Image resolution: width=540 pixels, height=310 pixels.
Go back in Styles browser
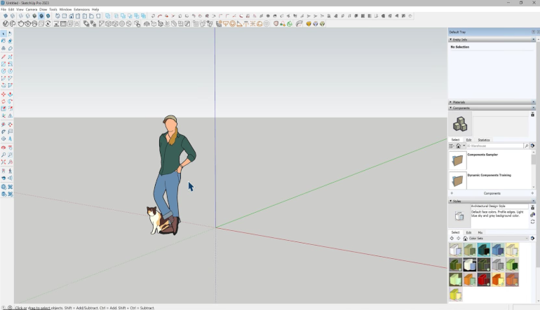coord(452,238)
